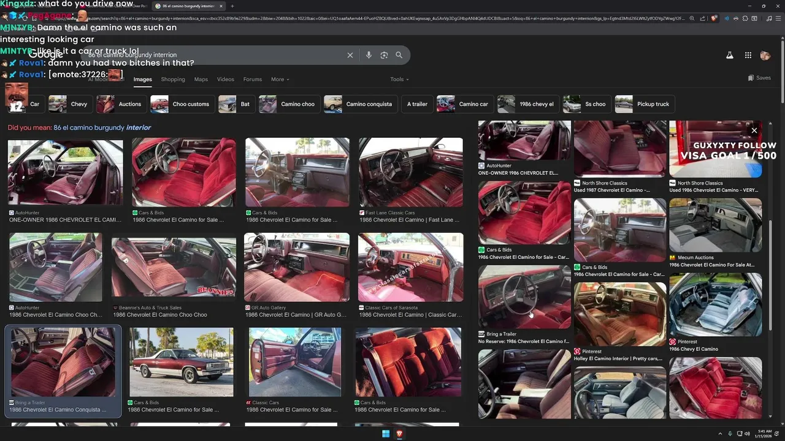Image resolution: width=785 pixels, height=441 pixels.
Task: Close the image preview side panel
Action: point(754,130)
